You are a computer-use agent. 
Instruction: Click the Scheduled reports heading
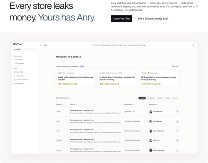coord(62,98)
